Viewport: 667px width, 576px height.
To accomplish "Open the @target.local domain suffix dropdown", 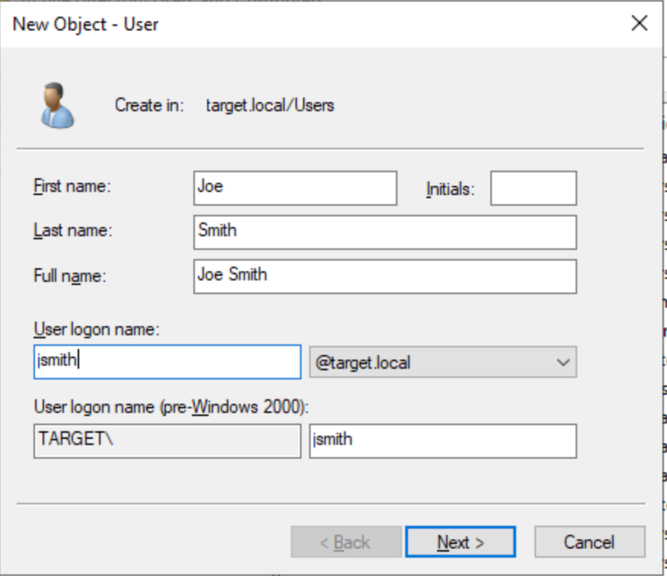I will pos(442,363).
